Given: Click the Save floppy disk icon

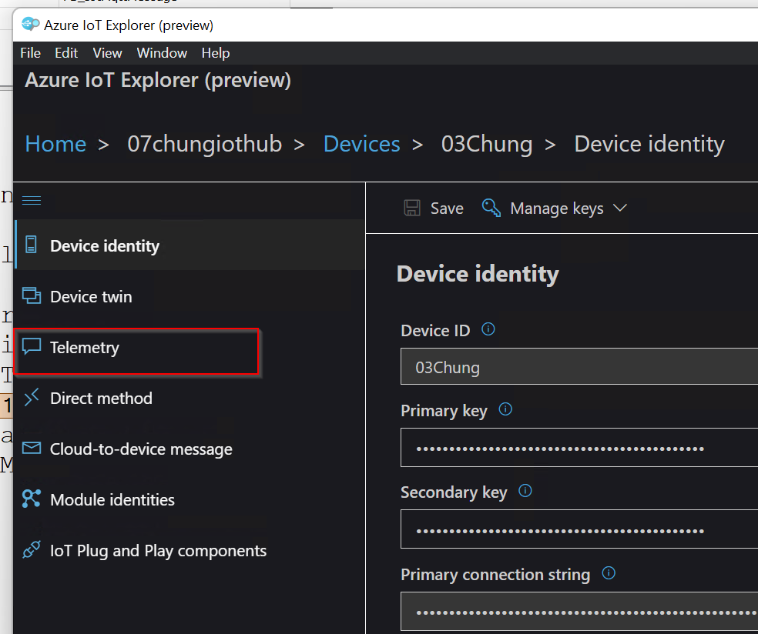Looking at the screenshot, I should click(x=412, y=208).
